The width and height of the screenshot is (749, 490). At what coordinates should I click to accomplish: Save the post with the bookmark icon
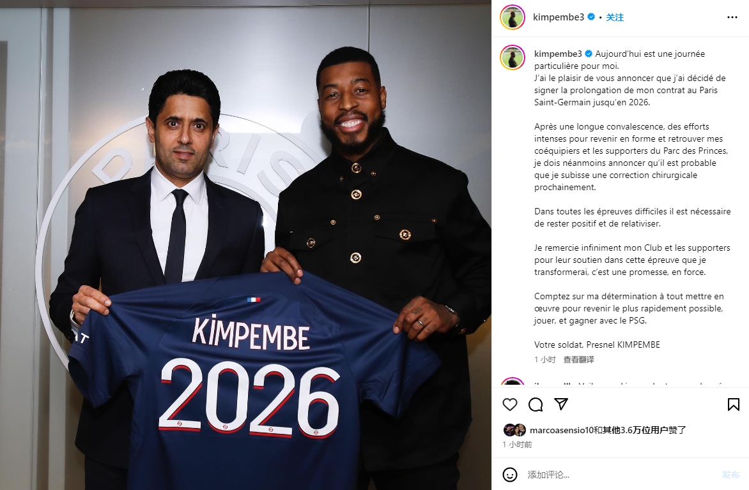click(733, 405)
